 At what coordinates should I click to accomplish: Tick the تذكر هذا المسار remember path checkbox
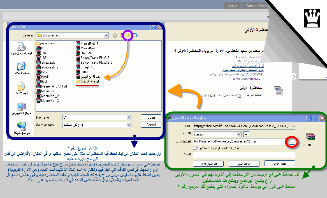[x=194, y=148]
